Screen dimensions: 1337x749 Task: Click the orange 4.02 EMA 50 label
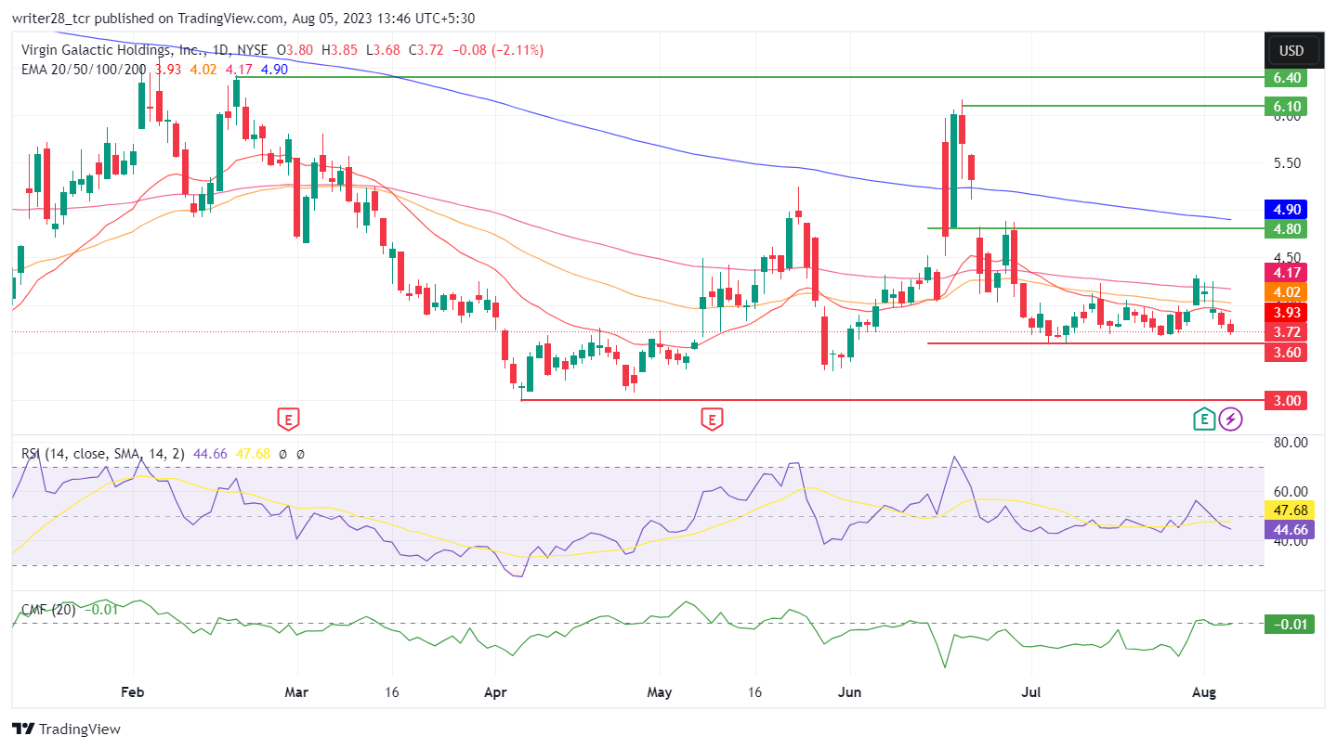tap(1286, 292)
